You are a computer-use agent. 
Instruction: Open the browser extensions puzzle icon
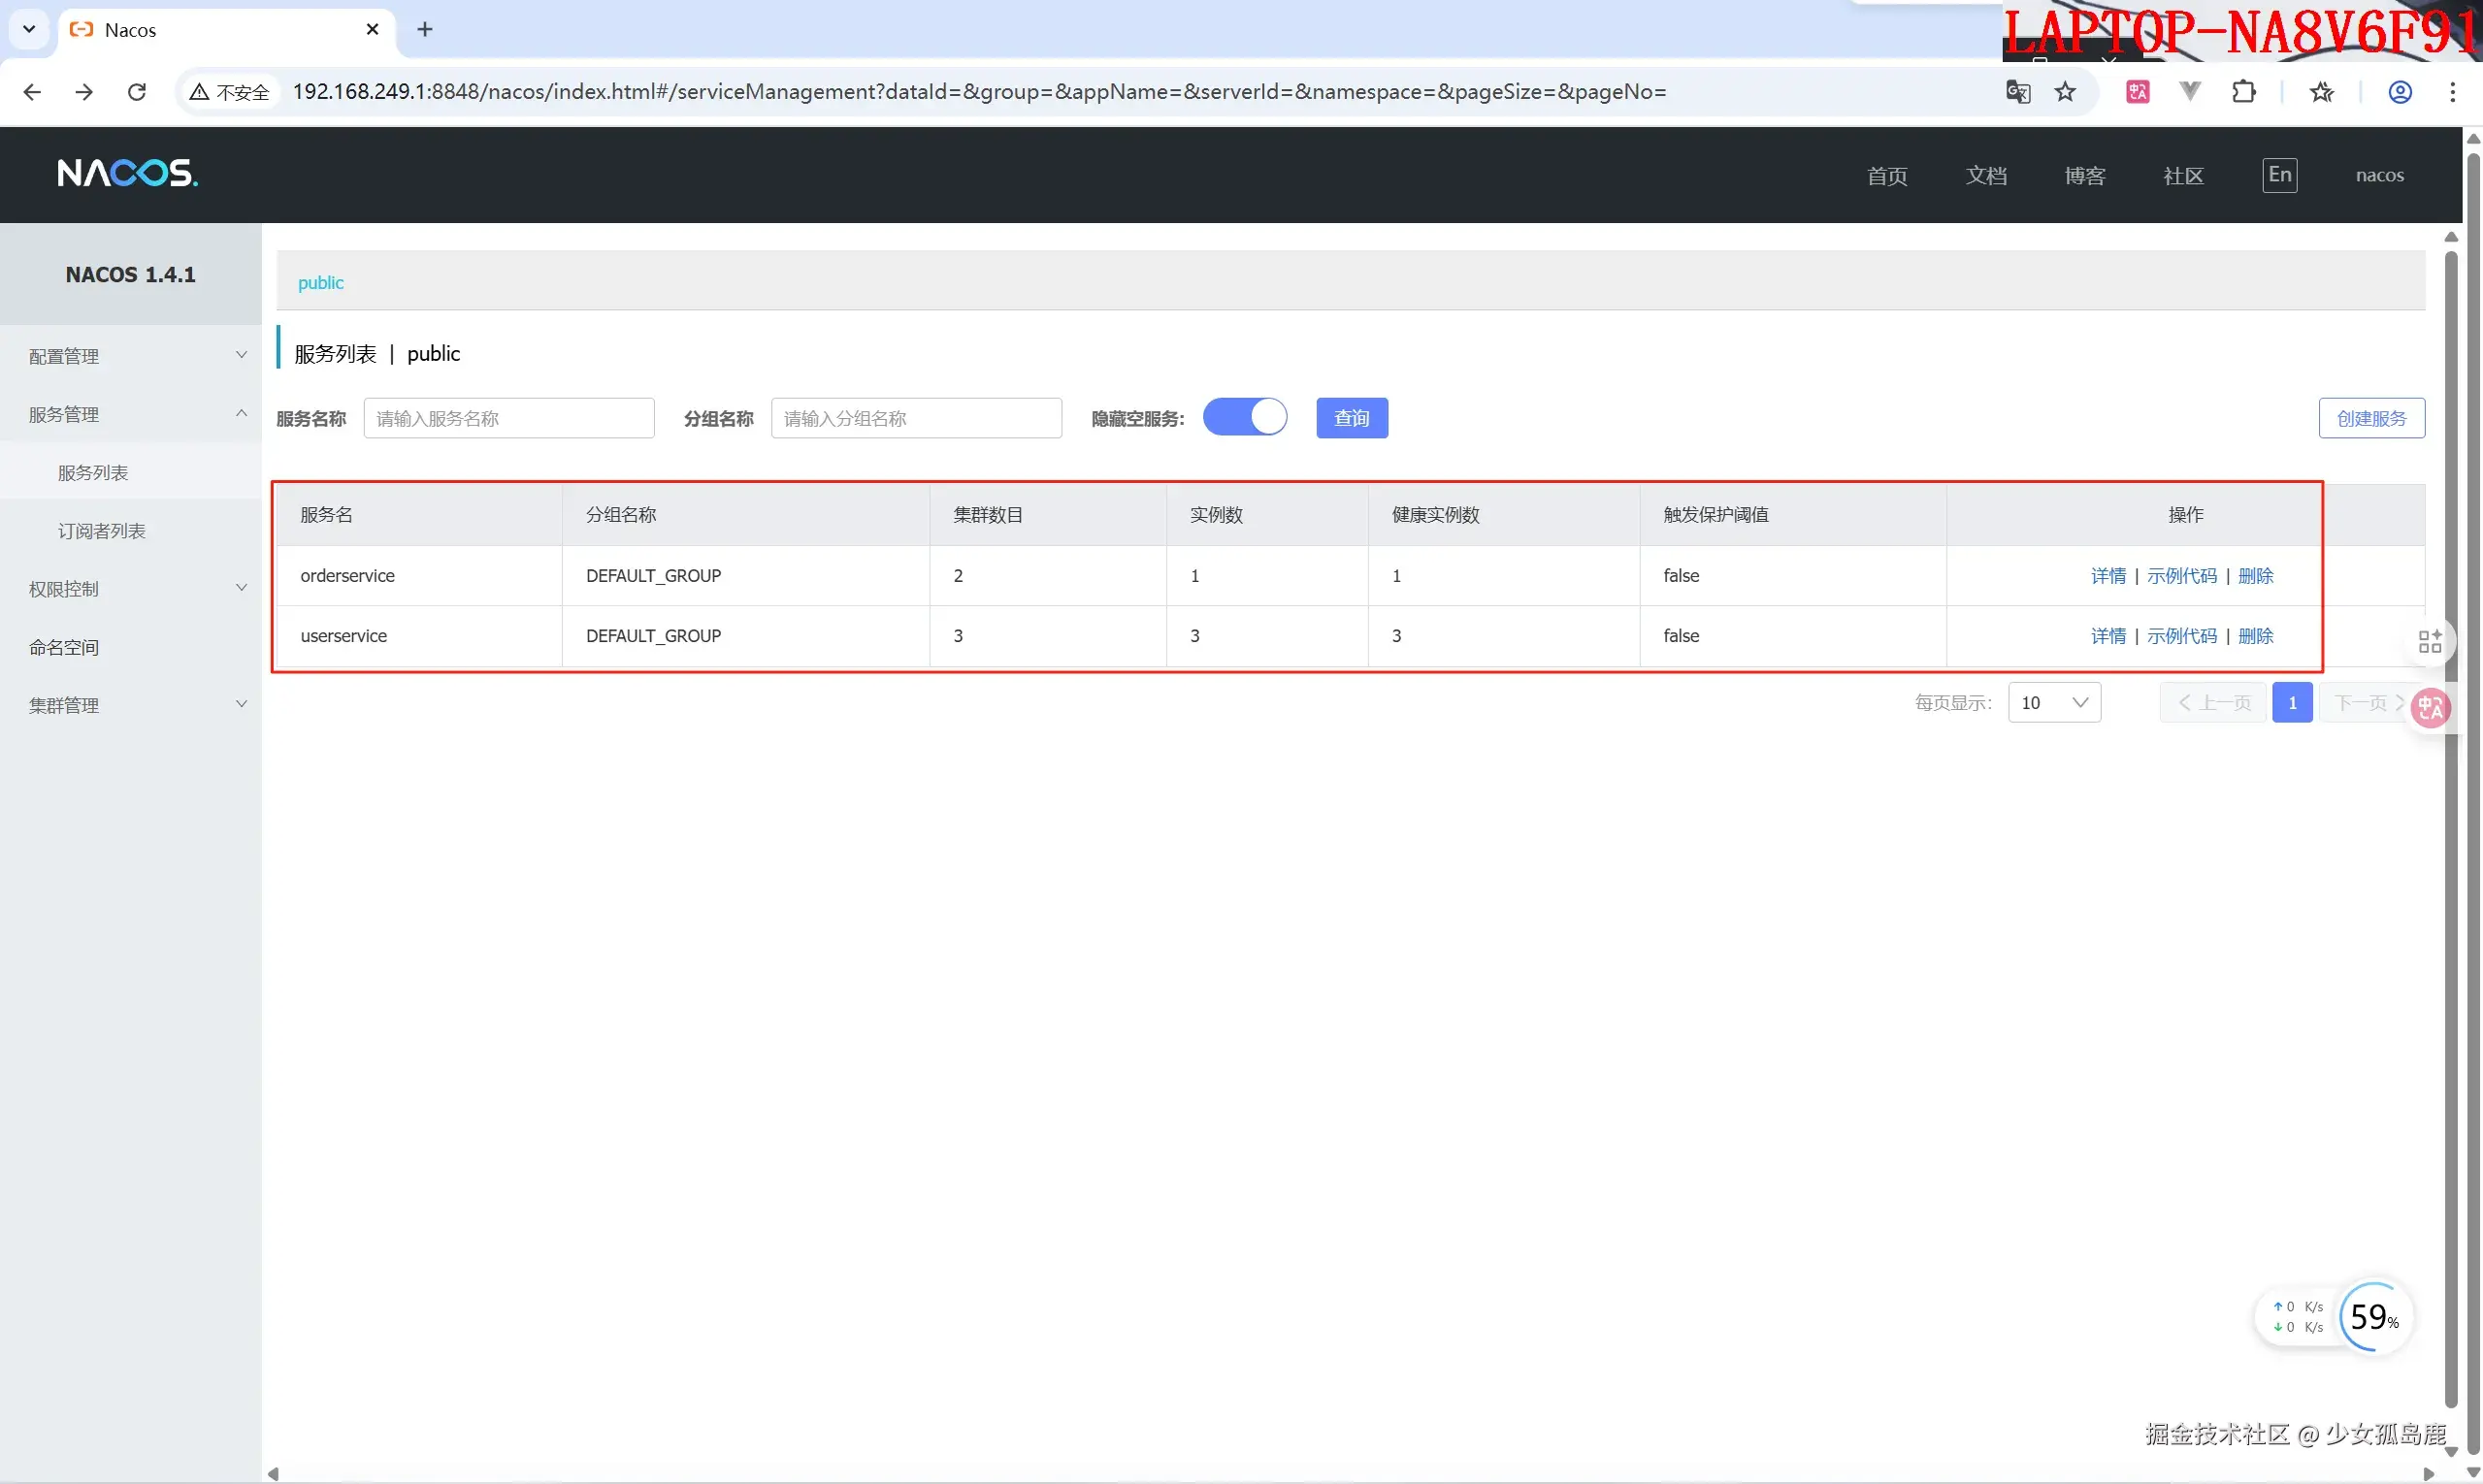tap(2243, 92)
